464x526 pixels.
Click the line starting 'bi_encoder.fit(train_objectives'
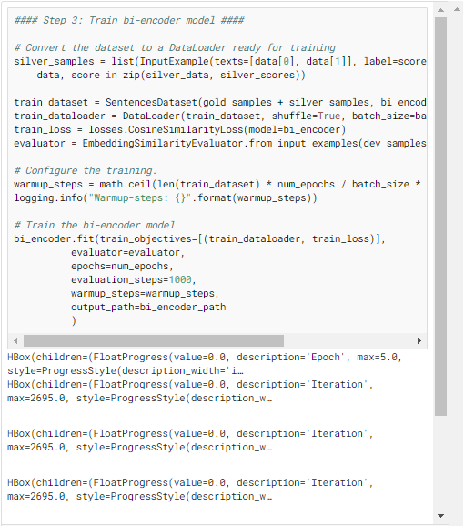click(200, 238)
